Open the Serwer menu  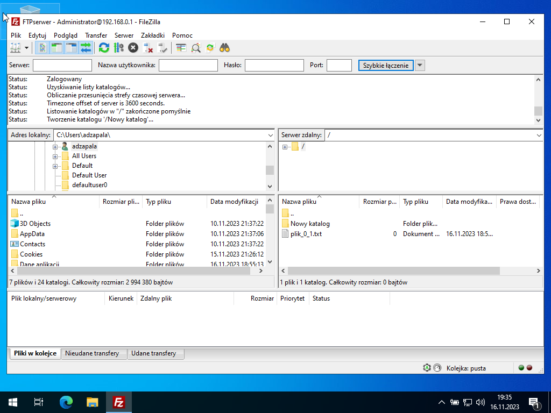(x=124, y=35)
